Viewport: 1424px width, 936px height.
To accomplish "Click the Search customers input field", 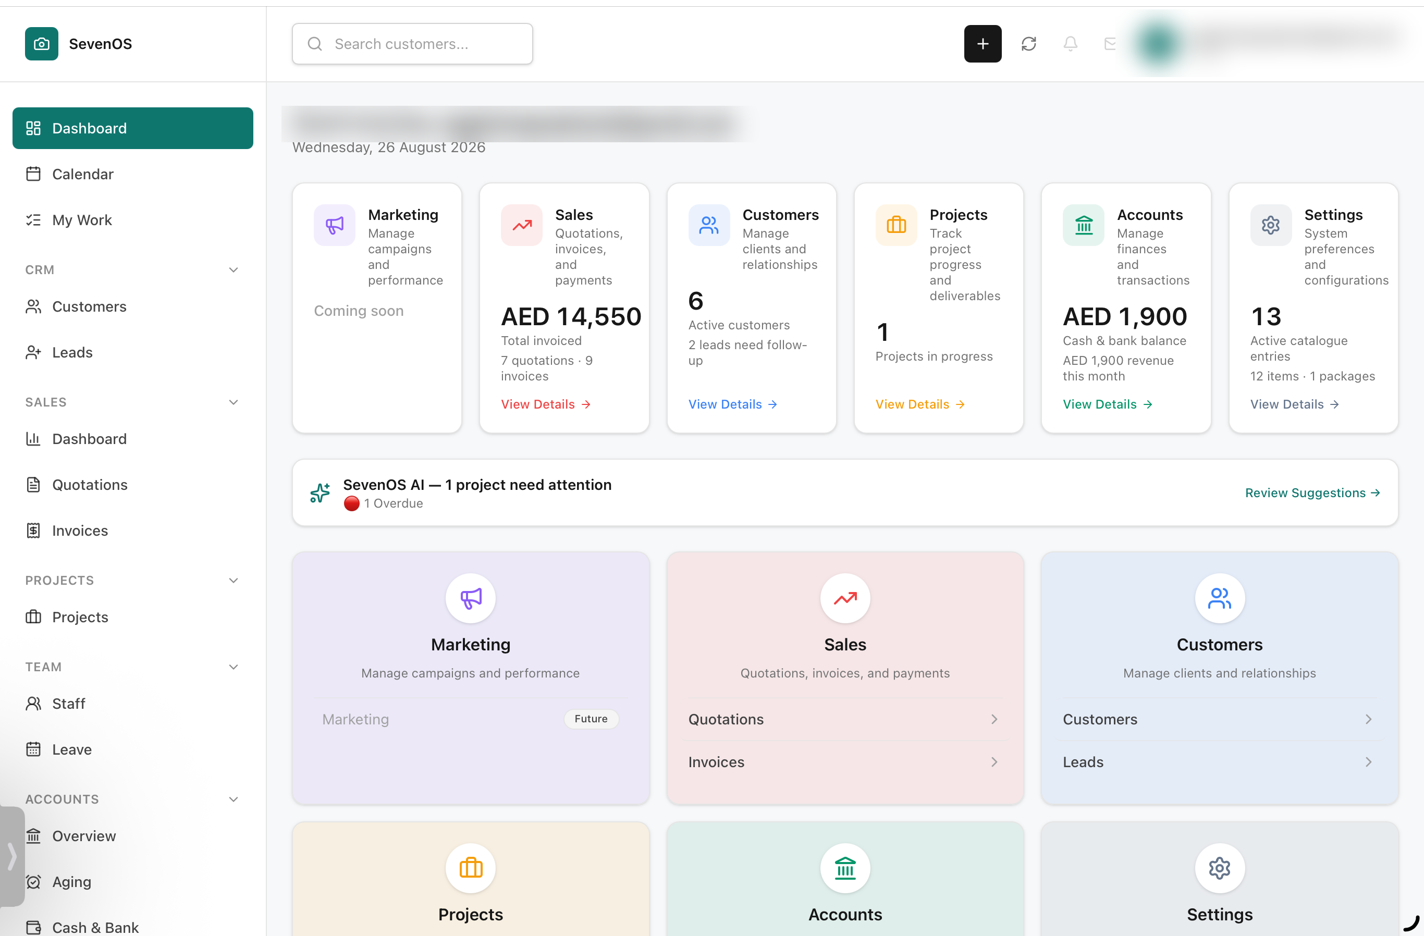I will 412,44.
